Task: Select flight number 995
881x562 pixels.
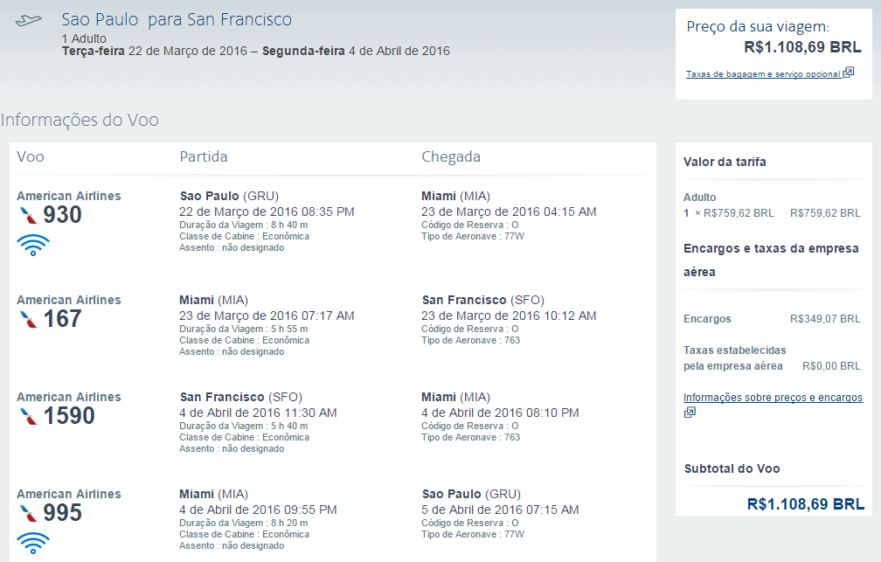Action: (62, 513)
